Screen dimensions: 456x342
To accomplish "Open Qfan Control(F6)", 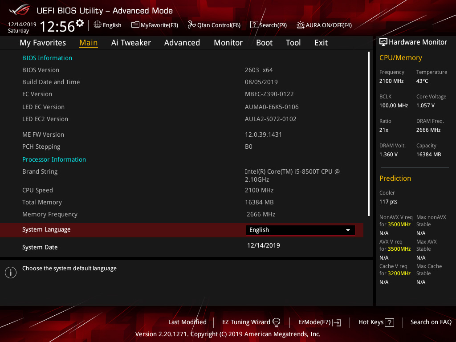I will click(214, 25).
